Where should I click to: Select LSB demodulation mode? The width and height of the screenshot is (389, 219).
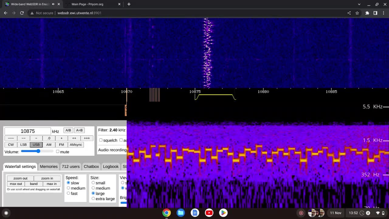click(23, 145)
